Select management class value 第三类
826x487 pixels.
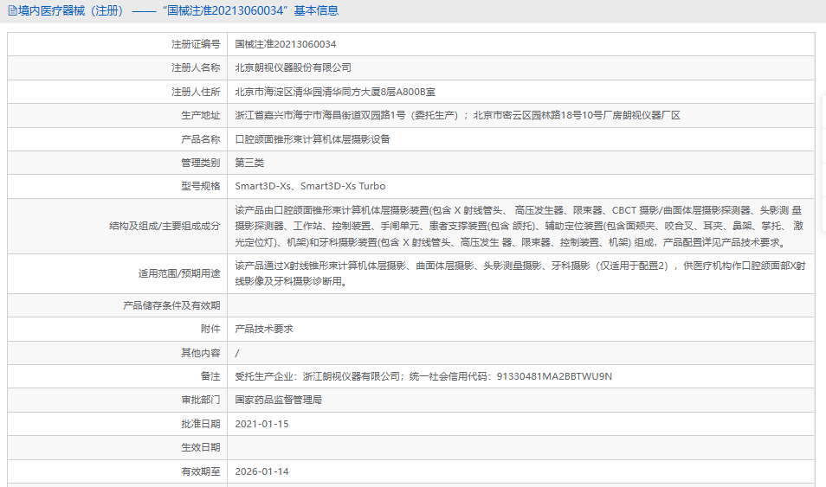(x=249, y=163)
